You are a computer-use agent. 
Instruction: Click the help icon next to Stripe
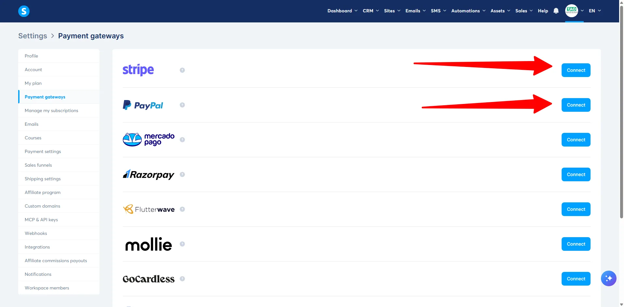click(x=182, y=70)
